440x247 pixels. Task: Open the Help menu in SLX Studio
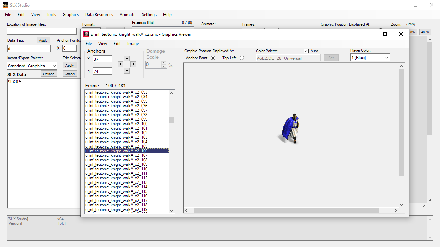[x=167, y=15]
